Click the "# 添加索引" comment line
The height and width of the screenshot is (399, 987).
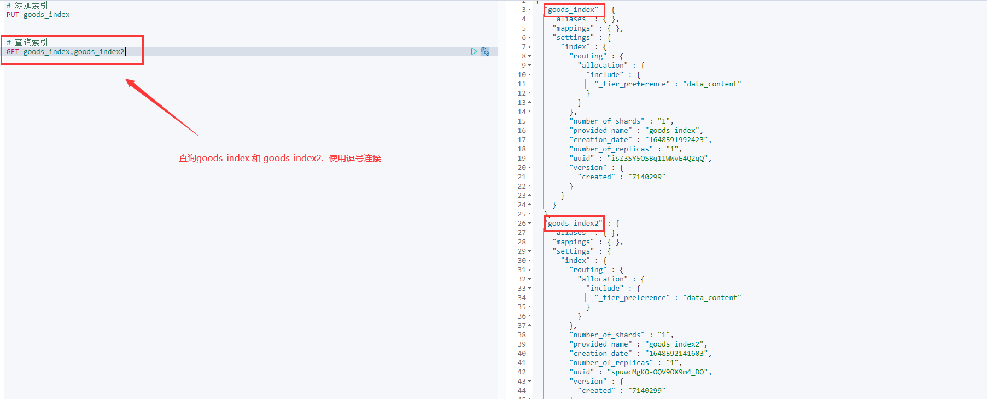pos(27,5)
